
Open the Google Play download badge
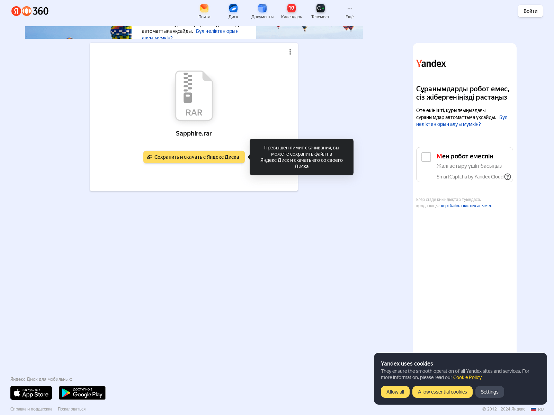[82, 393]
